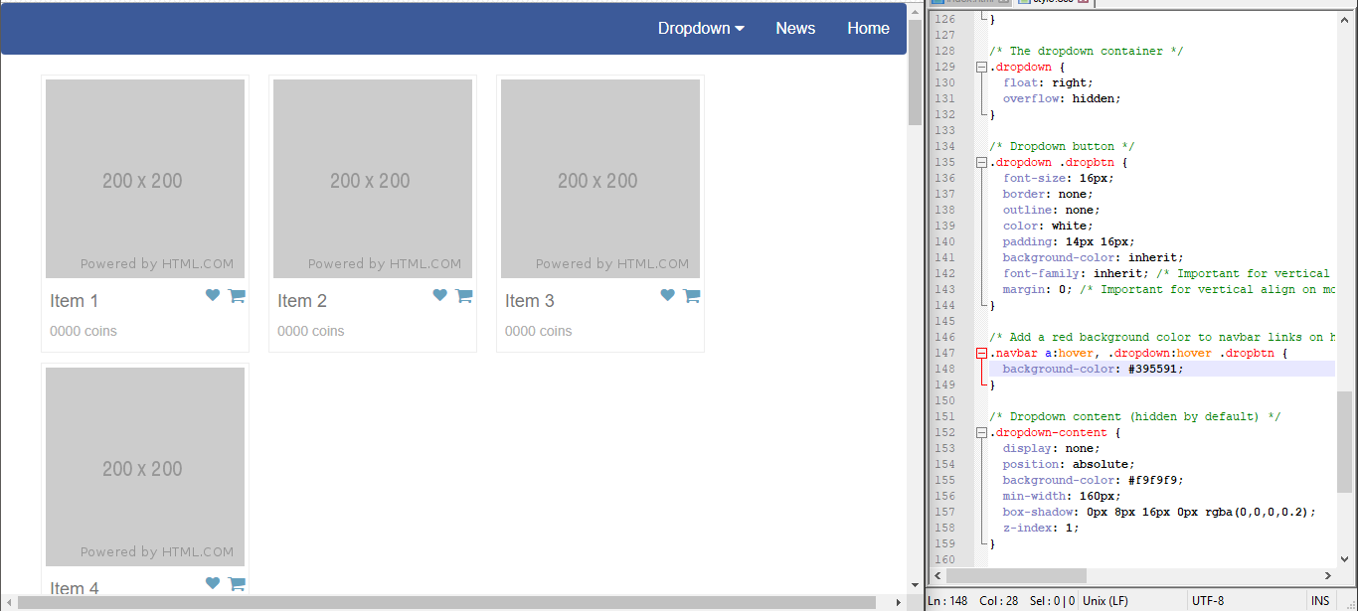This screenshot has height=611, width=1358.
Task: Collapse the .dropdown-content fold at line 152
Action: click(981, 432)
